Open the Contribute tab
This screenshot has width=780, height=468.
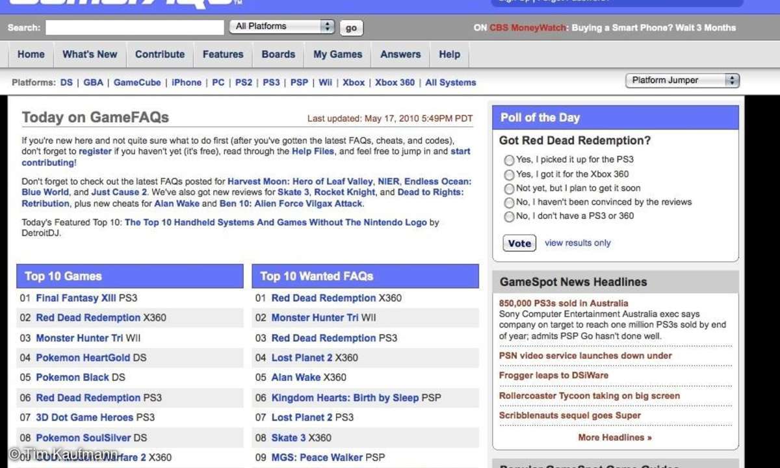160,55
